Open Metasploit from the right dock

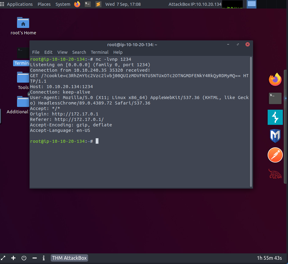(x=275, y=136)
